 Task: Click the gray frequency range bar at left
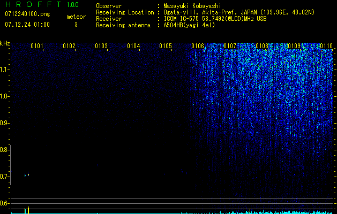(11, 165)
